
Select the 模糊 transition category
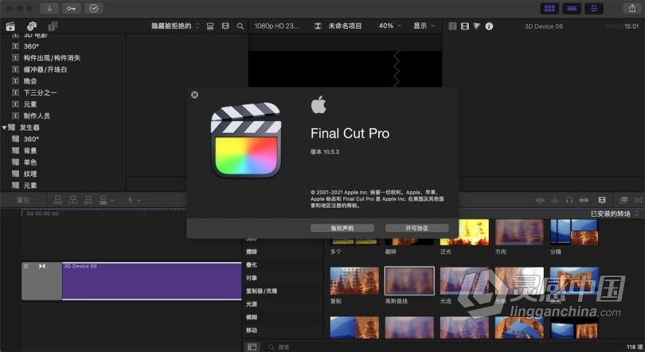click(252, 318)
